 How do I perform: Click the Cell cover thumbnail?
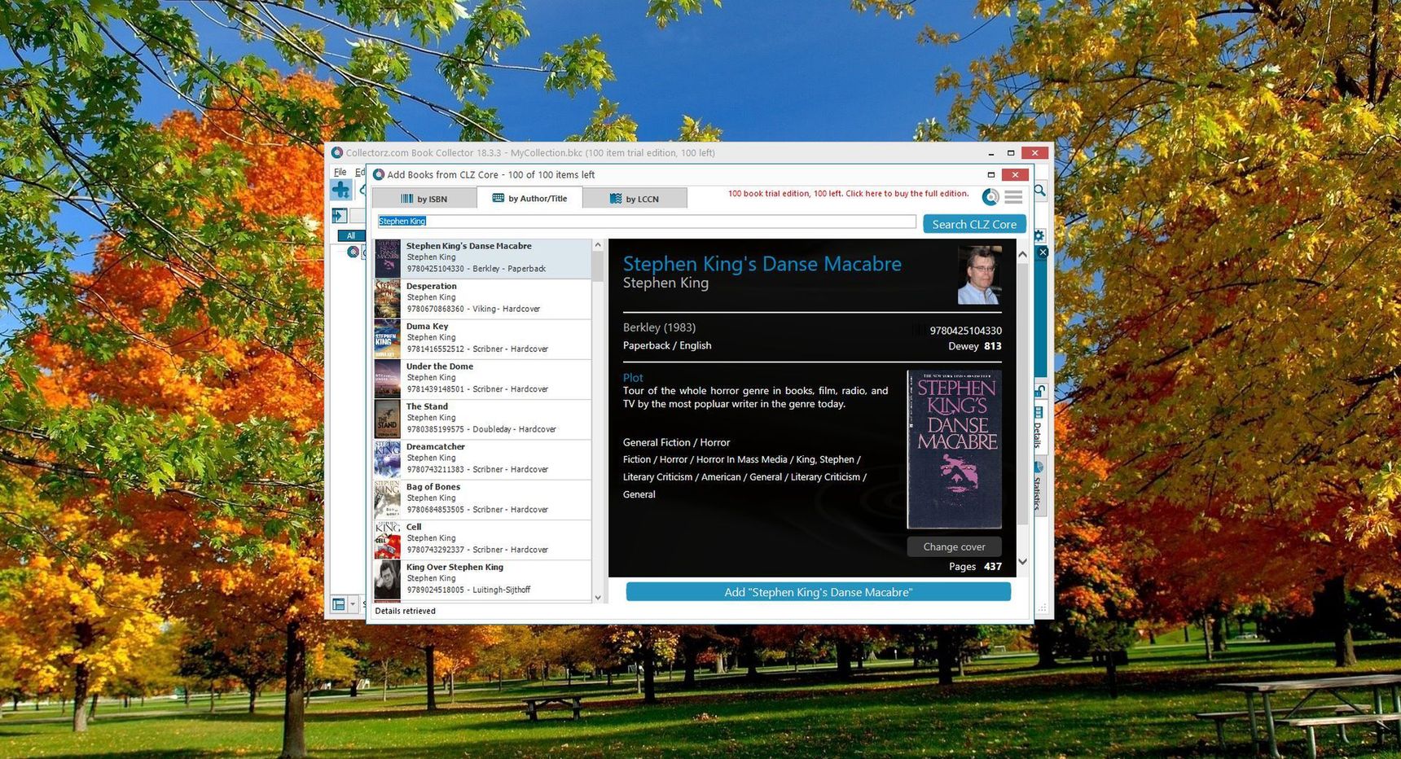(x=387, y=540)
